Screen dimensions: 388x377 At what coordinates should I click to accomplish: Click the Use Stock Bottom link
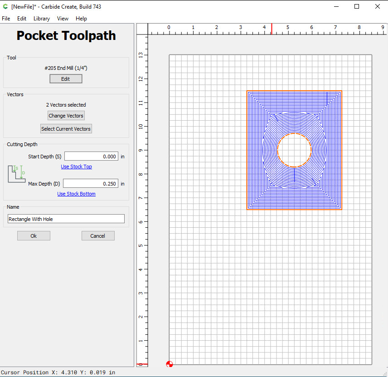point(76,194)
